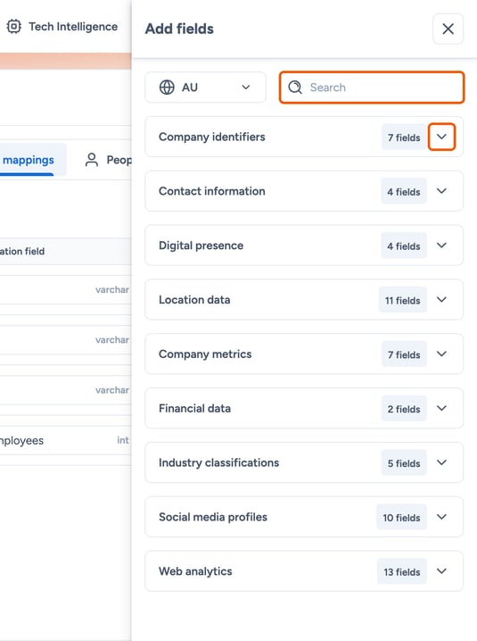Click Contact information section title

click(212, 191)
